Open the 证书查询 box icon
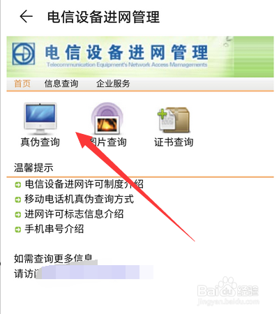Viewport: 279px width, 314px height. (x=174, y=120)
